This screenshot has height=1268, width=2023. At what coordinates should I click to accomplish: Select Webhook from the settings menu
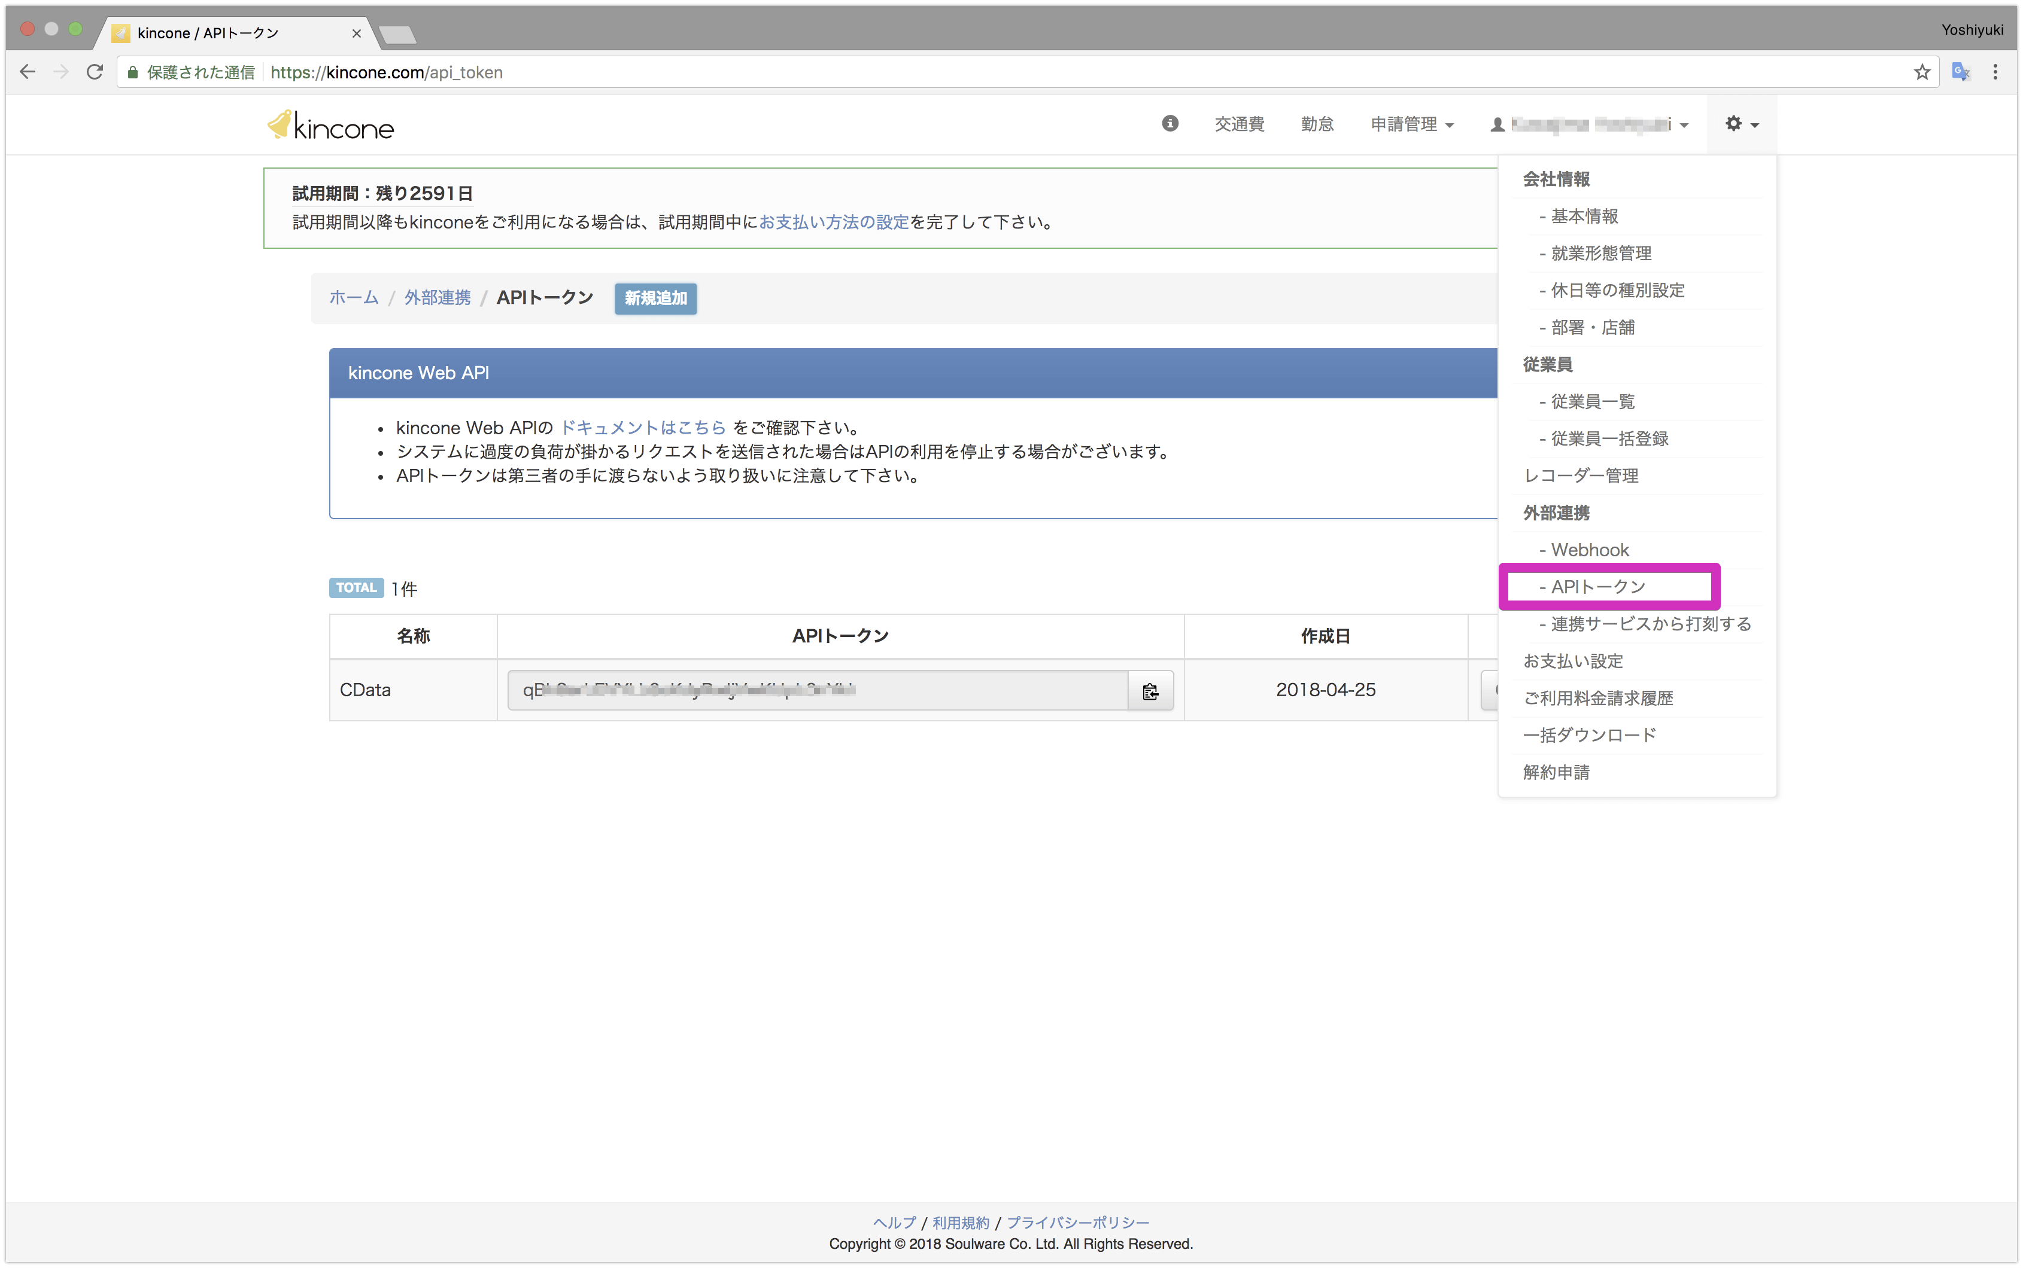[1589, 550]
